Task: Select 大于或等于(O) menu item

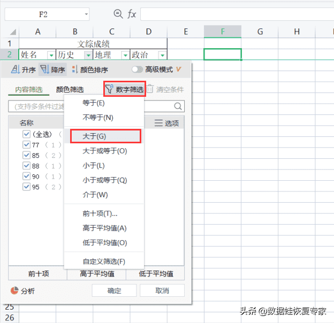Action: coord(104,151)
